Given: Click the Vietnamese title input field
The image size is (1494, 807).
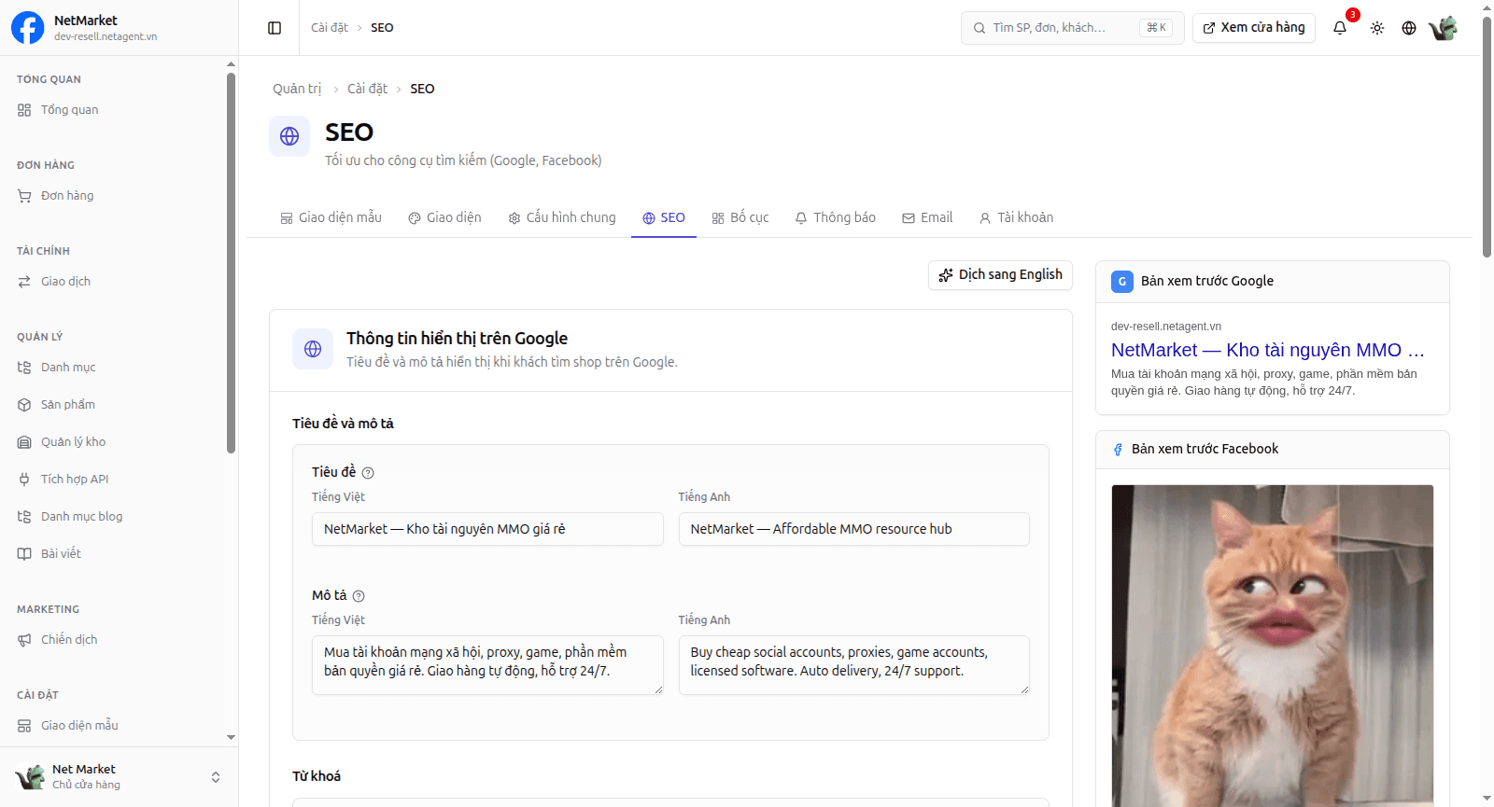Looking at the screenshot, I should click(x=487, y=529).
